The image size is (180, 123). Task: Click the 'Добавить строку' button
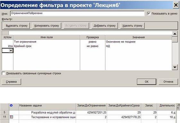105,26
